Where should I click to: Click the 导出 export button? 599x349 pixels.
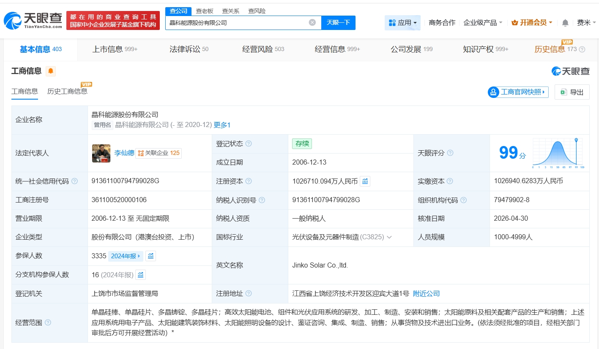[x=572, y=92]
